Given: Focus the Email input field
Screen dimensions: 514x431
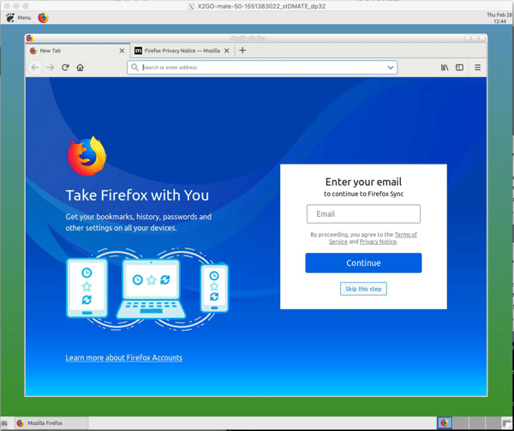Looking at the screenshot, I should tap(363, 214).
